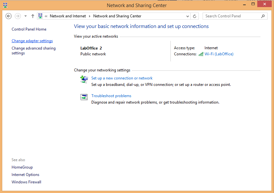Expand the collapsed breadcrumb chevron
Viewport: 274px width, 193px height.
tap(46, 16)
